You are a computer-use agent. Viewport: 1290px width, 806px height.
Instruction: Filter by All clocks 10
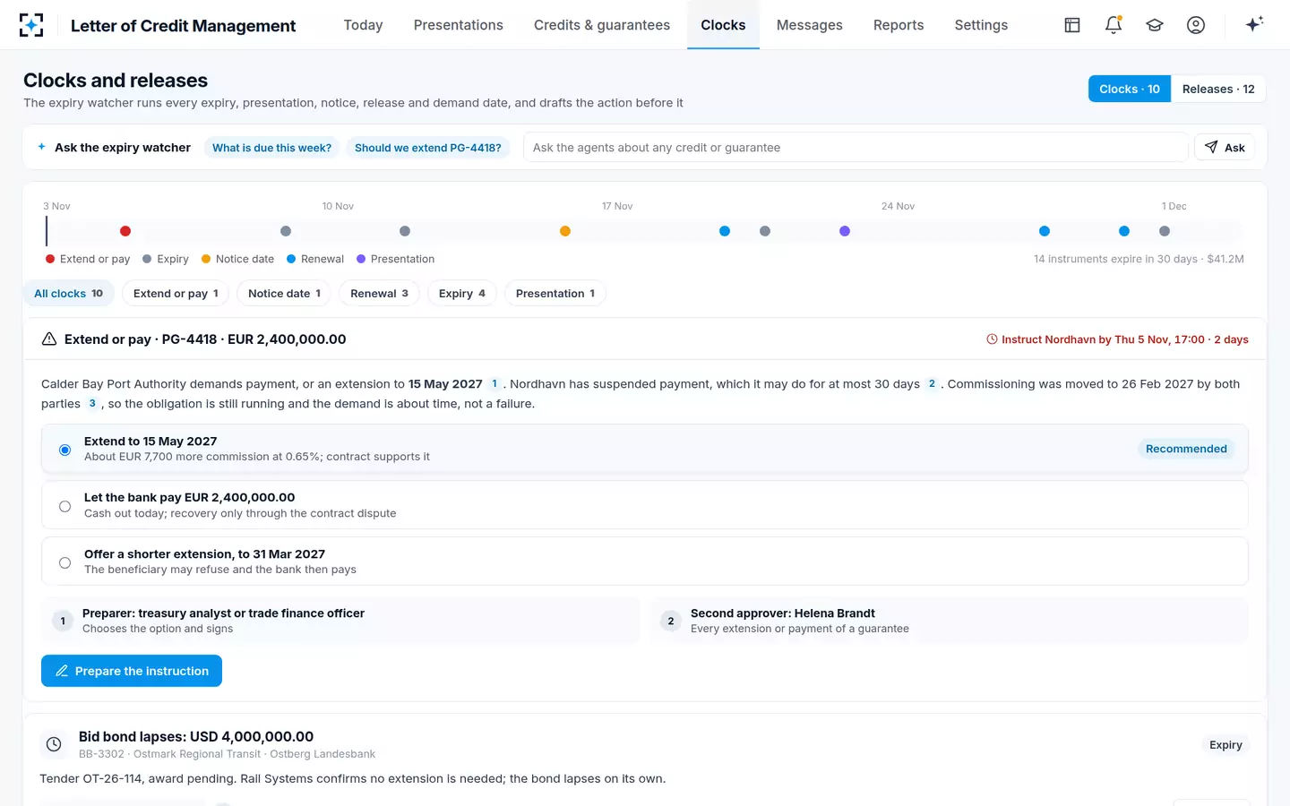(69, 294)
